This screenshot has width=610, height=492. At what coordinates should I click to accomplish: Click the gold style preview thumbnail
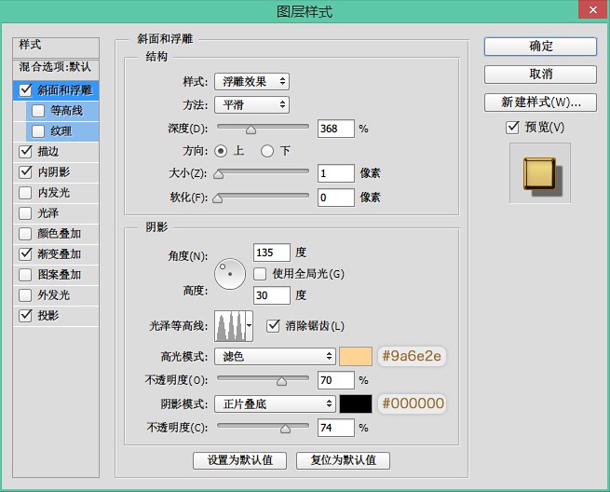point(540,173)
